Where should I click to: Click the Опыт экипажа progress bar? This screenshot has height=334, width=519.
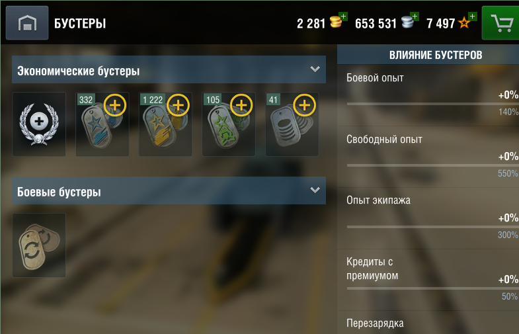[433, 227]
